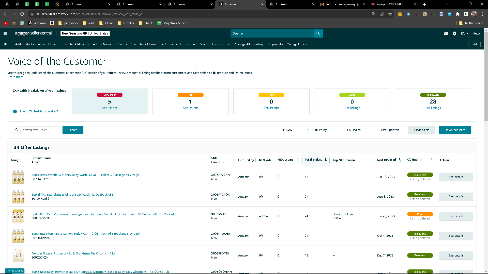The image size is (488, 274).
Task: Click the teal Search button
Action: point(73,130)
